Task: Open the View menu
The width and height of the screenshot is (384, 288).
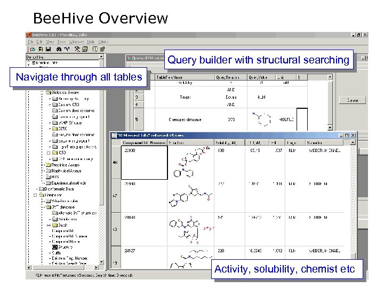Action: 50,42
